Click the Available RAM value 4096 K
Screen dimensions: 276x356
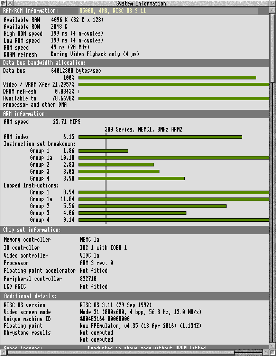click(77, 20)
